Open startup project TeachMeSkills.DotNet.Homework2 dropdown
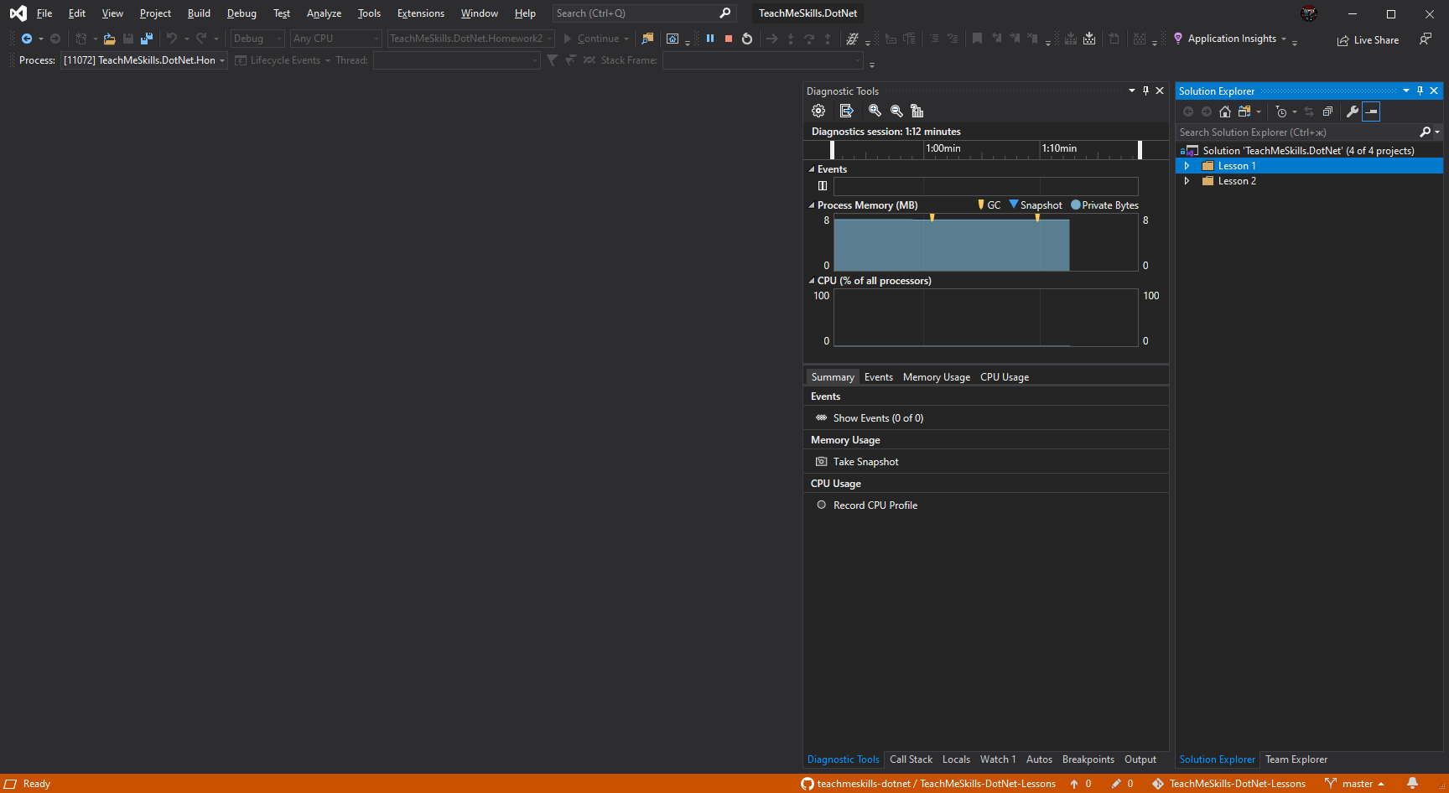Viewport: 1449px width, 793px height. [470, 39]
